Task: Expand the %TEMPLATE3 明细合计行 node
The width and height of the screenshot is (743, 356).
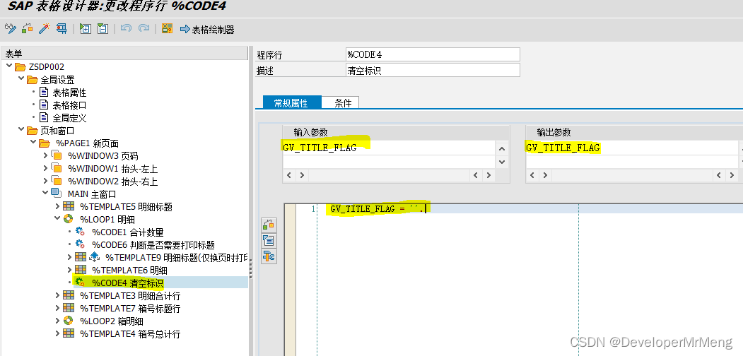Action: (x=57, y=295)
